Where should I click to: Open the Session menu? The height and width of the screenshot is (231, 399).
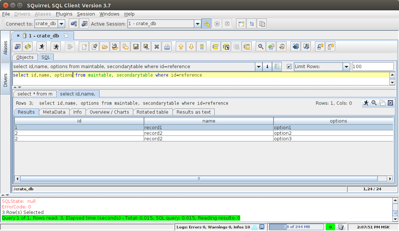pyautogui.click(x=86, y=14)
